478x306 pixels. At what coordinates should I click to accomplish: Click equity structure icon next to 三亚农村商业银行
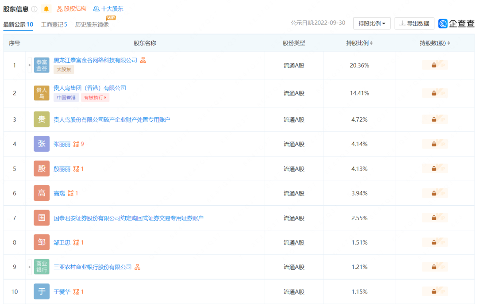coord(138,267)
